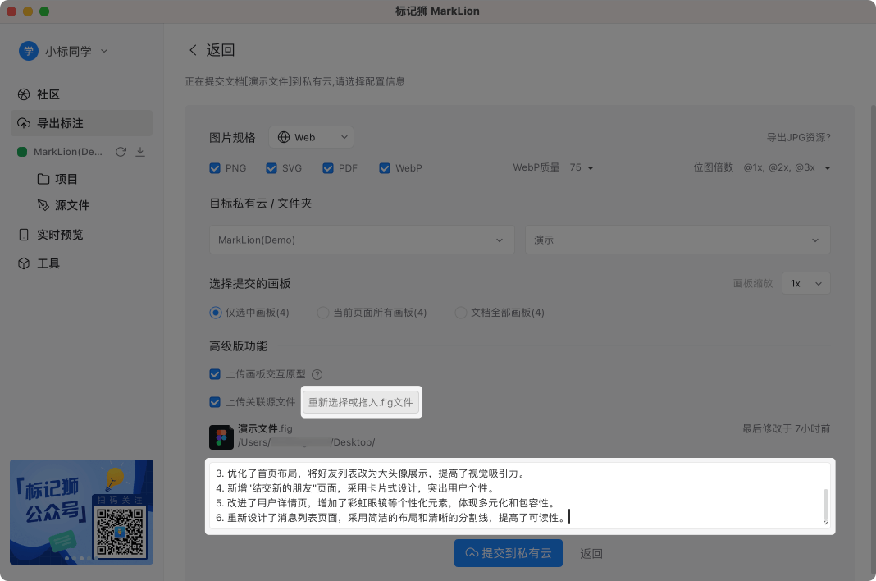Select 文档全部画板 radio option
The height and width of the screenshot is (581, 876).
tap(459, 313)
